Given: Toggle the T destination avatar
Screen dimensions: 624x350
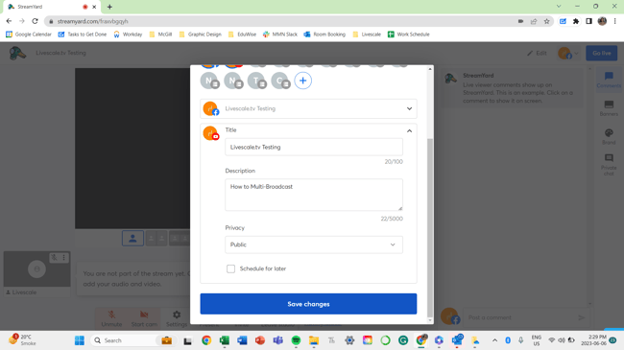Looking at the screenshot, I should click(256, 81).
